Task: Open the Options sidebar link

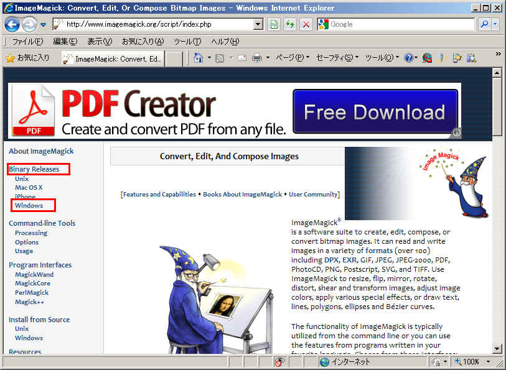Action: tap(27, 242)
